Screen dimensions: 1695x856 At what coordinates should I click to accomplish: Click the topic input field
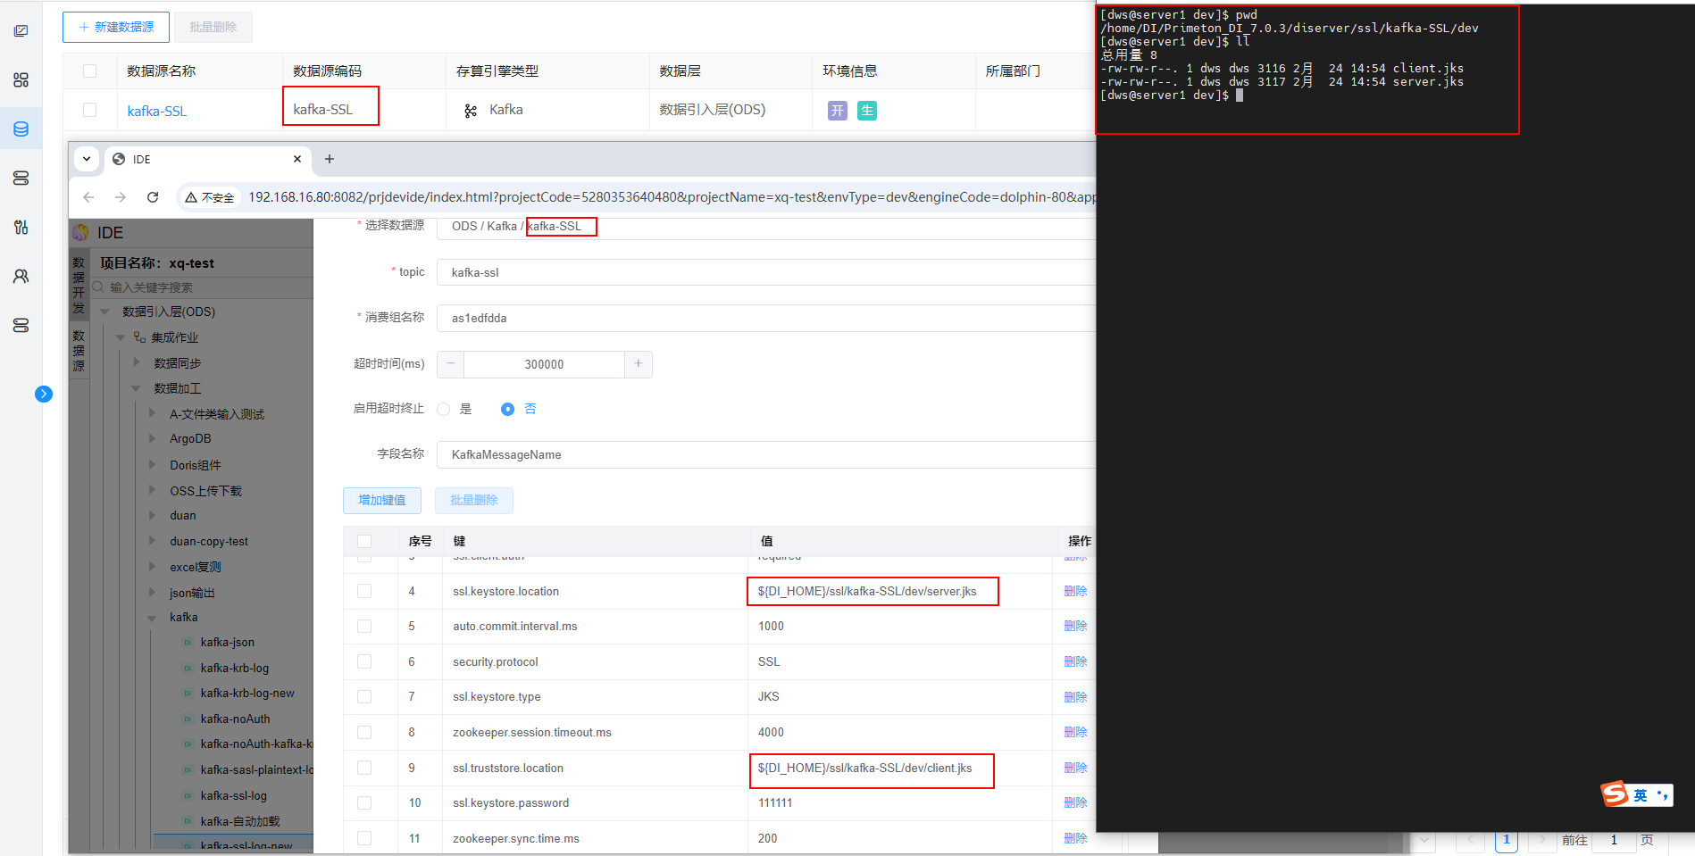pos(766,272)
